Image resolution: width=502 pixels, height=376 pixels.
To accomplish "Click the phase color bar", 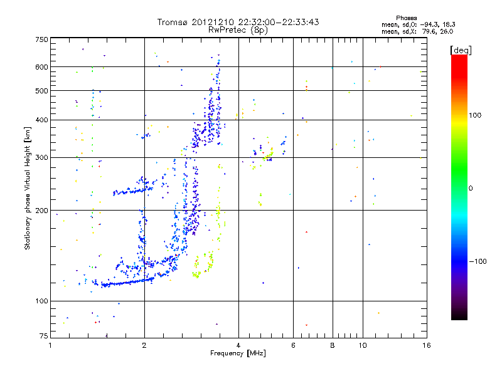I will 459,187.
